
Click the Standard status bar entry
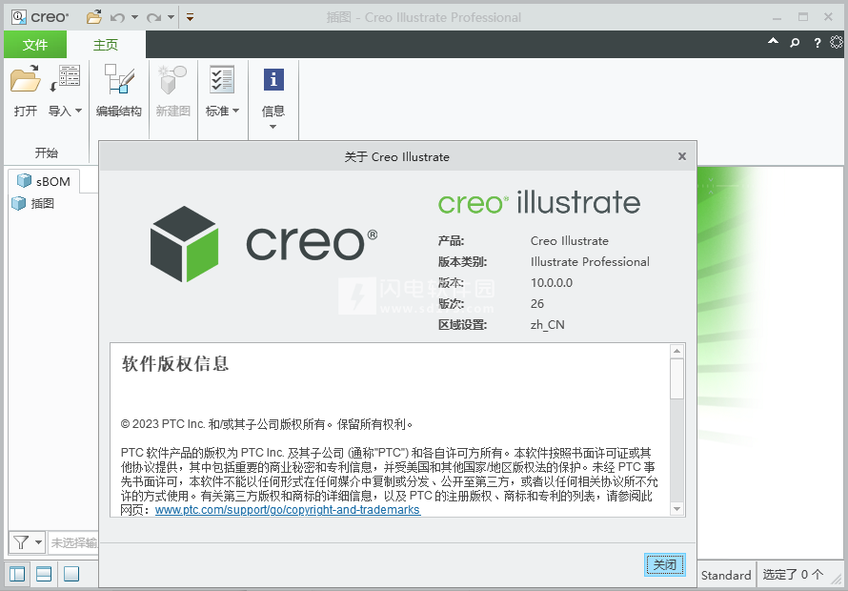pyautogui.click(x=726, y=575)
